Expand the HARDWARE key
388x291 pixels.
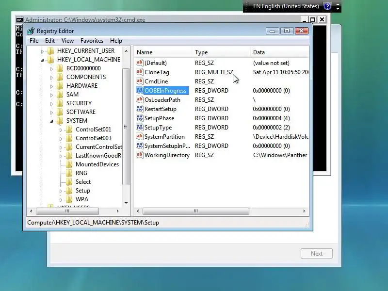click(x=51, y=86)
